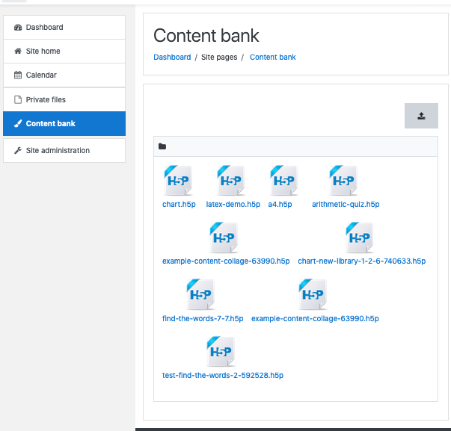Click Dashboard breadcrumb link
451x431 pixels.
pyautogui.click(x=172, y=58)
